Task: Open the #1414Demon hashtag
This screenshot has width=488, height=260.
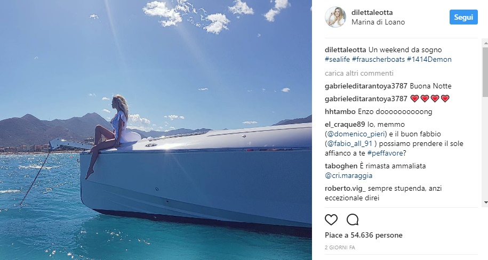Action: 429,59
